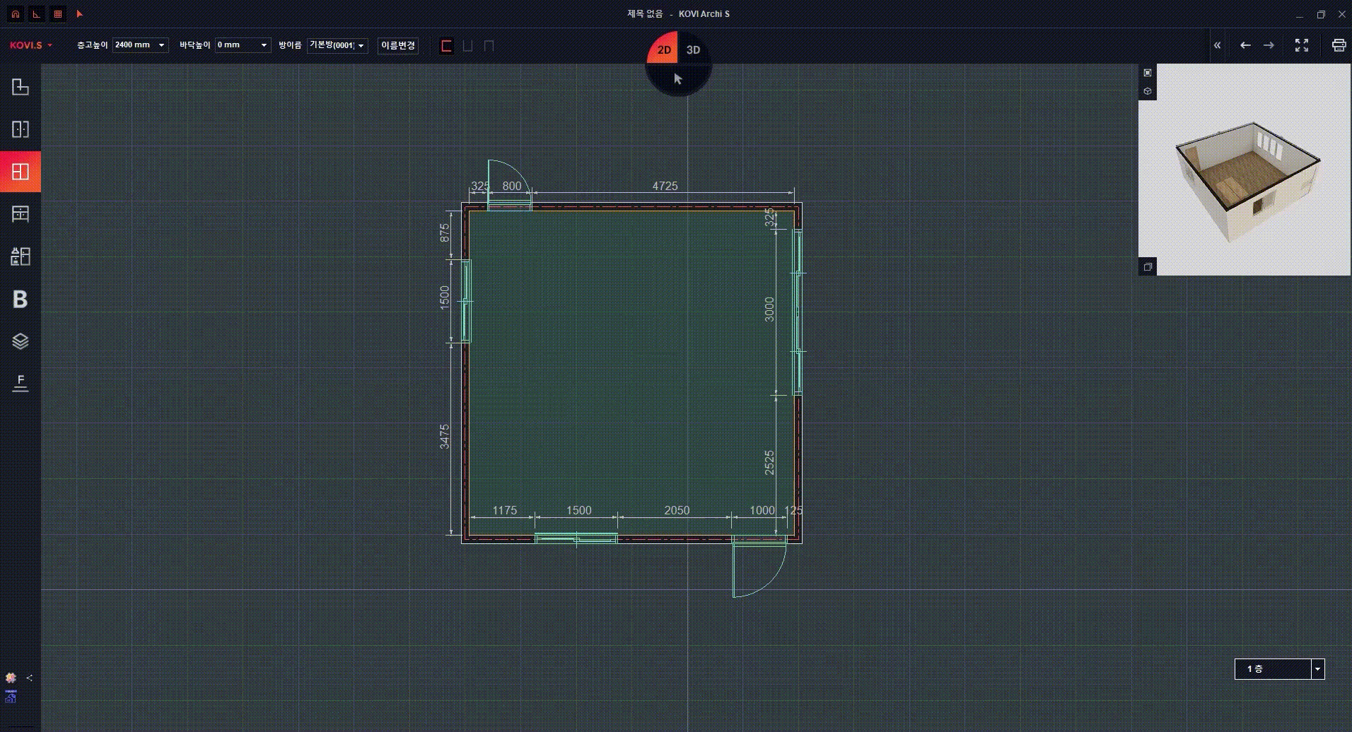Click the undo left arrow
Image resolution: width=1352 pixels, height=732 pixels.
[x=1245, y=45]
